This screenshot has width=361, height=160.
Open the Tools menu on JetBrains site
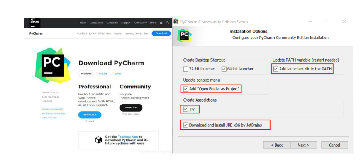83,23
